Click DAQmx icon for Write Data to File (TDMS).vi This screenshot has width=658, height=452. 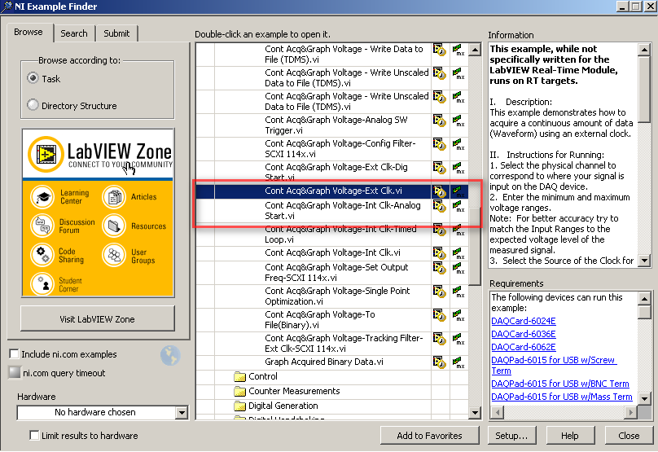(x=458, y=50)
